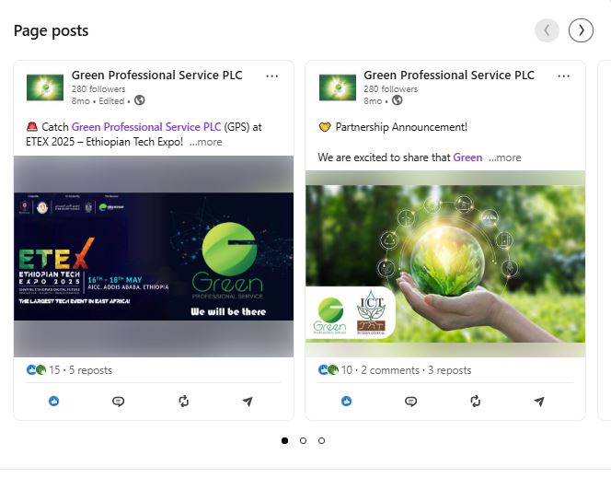Send the ETEX 2025 post via message
This screenshot has width=611, height=478.
click(248, 402)
